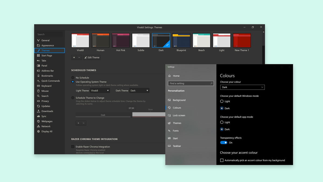Viewport: 323px width, 182px height.
Task: Choose Dark for default app mode
Action: tap(222, 129)
